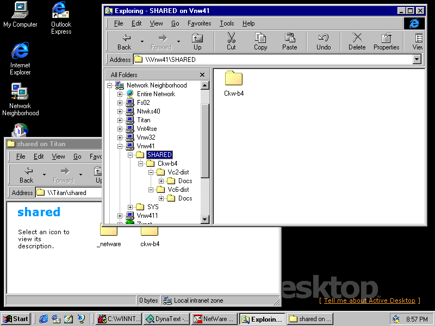This screenshot has width=435, height=326.
Task: Select the Outlook Express desktop icon
Action: [61, 18]
